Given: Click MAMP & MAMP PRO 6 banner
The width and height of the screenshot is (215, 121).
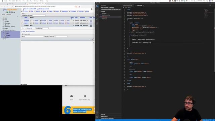Looking at the screenshot, I should (79, 110).
